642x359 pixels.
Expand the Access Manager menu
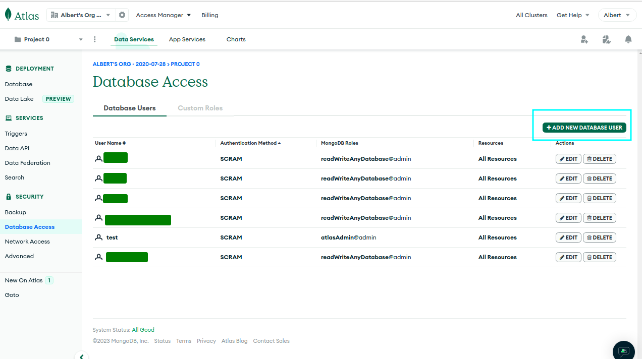[x=164, y=15]
